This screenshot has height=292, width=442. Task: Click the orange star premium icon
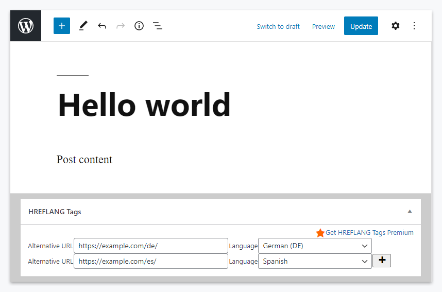320,233
